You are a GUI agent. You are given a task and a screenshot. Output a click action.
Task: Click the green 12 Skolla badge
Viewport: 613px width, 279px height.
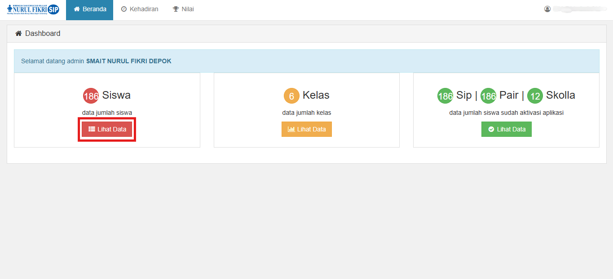(x=535, y=96)
